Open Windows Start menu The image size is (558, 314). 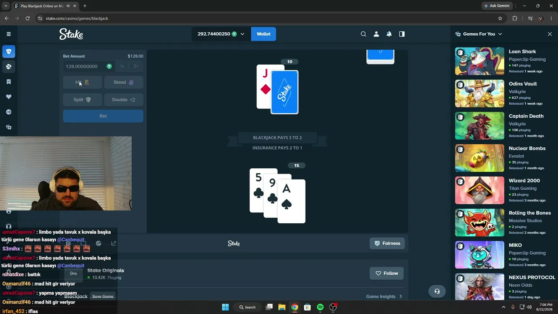[225, 307]
